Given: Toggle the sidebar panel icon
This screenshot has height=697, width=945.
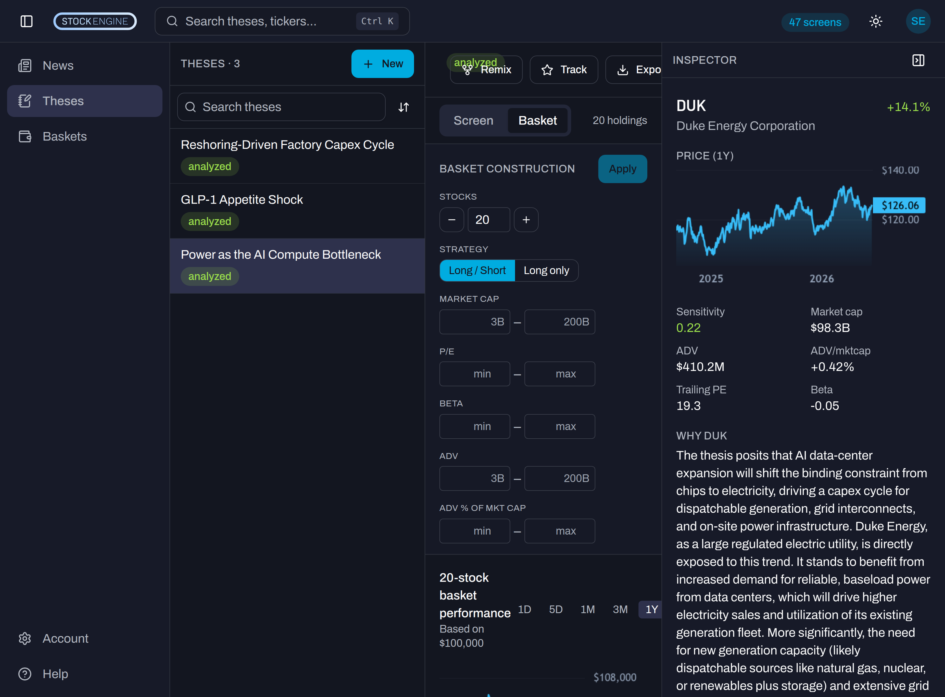Looking at the screenshot, I should click(27, 21).
